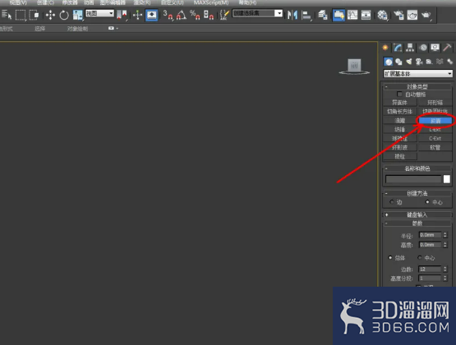
Task: Toggle Window/Crossing selection mode
Action: coord(34,15)
